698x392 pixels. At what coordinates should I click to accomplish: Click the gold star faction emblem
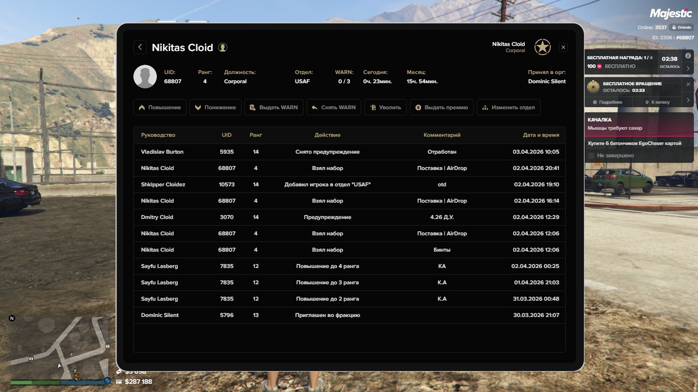pos(542,47)
